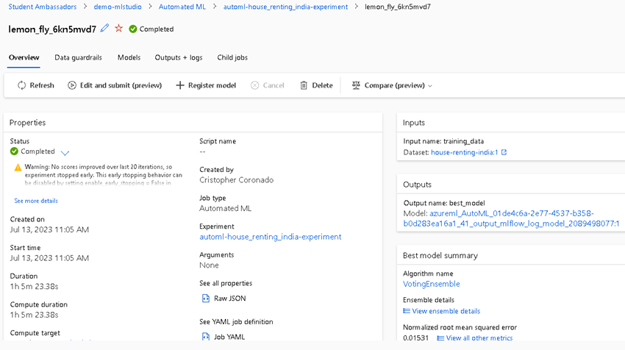Click Output name: best_model text
625x350 pixels.
click(x=444, y=203)
